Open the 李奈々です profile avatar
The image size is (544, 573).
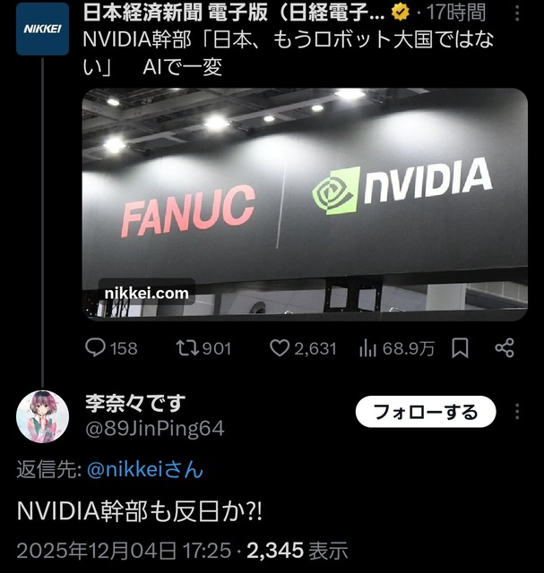point(42,416)
